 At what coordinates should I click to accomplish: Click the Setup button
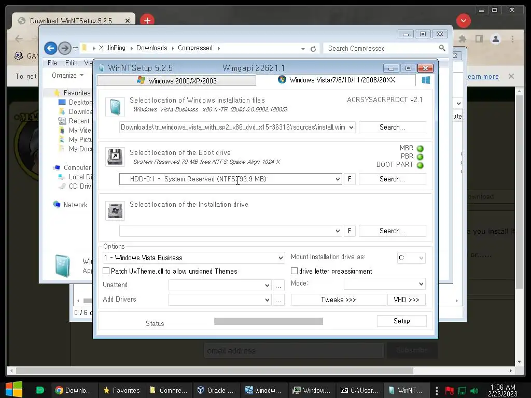point(402,321)
